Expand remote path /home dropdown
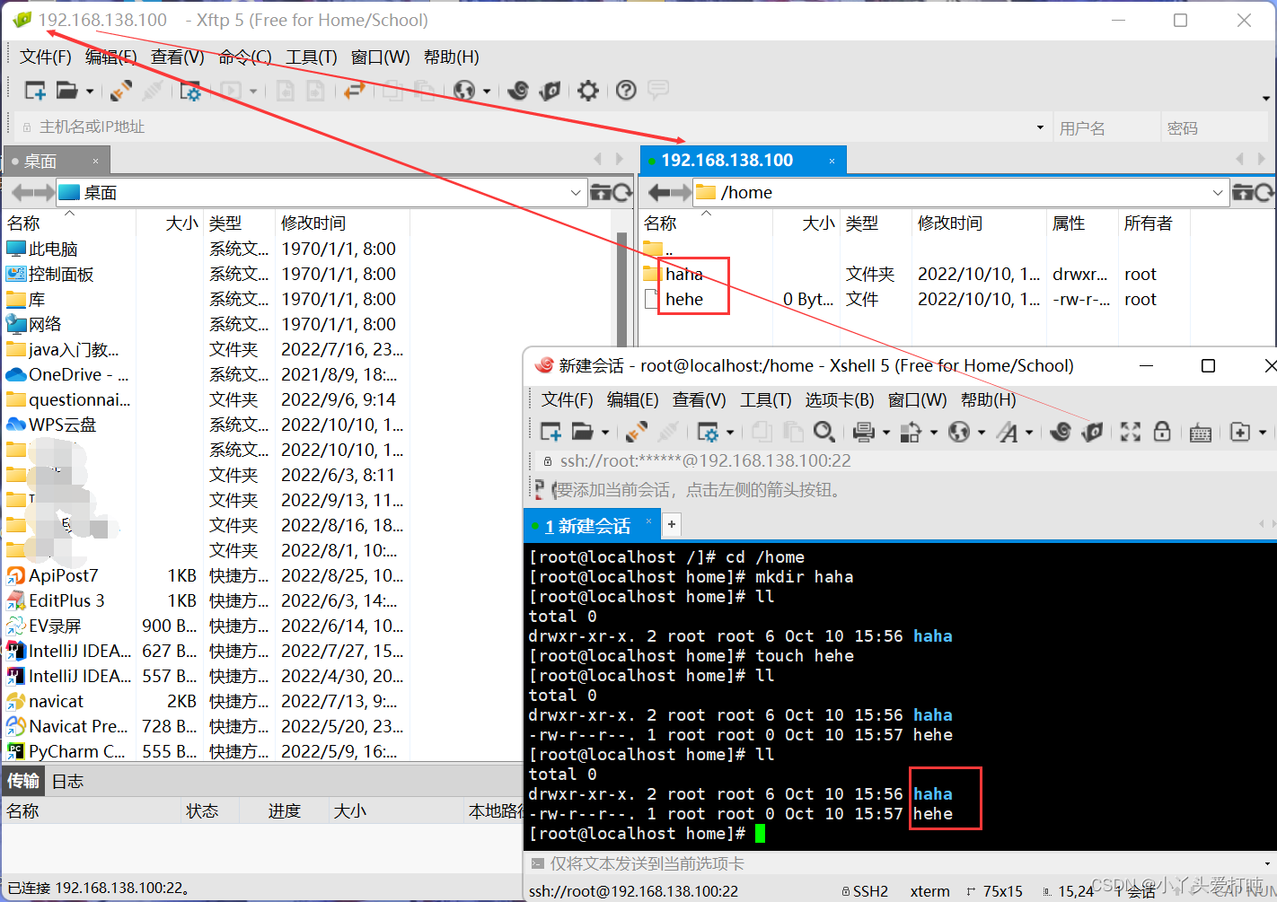1277x902 pixels. 1218,193
